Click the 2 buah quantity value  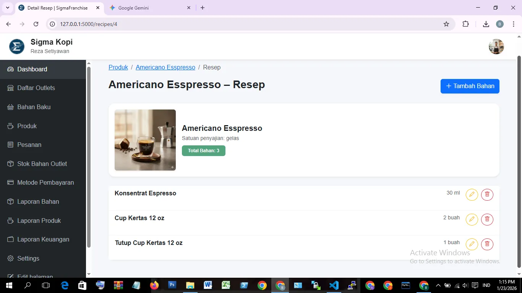451,218
